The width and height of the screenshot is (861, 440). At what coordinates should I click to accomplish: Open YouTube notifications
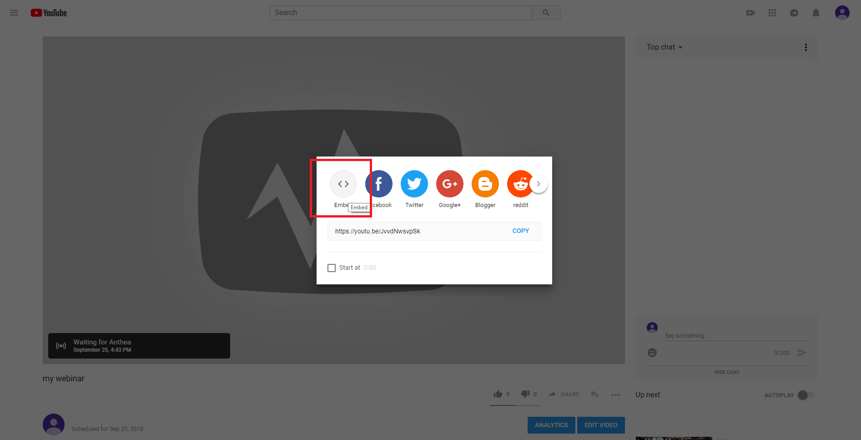tap(816, 12)
